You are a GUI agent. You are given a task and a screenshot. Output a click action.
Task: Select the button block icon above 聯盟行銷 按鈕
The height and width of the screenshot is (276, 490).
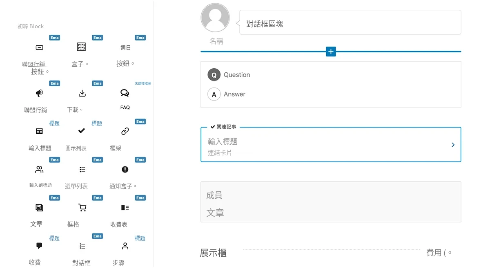(39, 47)
